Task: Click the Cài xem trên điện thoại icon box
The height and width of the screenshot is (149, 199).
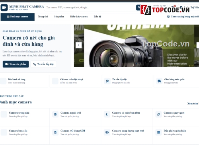Action: tap(55, 81)
